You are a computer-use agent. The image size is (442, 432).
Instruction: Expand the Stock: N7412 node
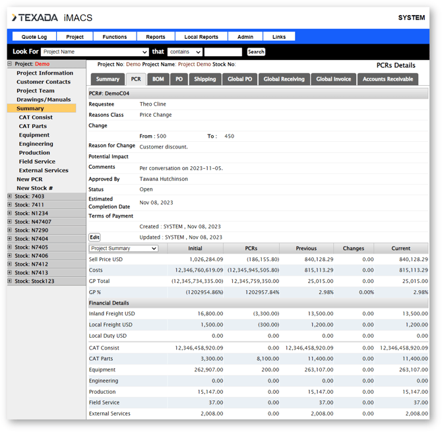10,264
